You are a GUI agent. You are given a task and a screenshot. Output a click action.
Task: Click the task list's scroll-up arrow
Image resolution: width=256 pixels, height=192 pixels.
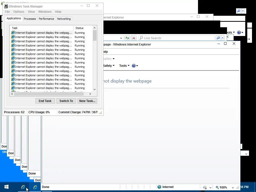pyautogui.click(x=94, y=28)
